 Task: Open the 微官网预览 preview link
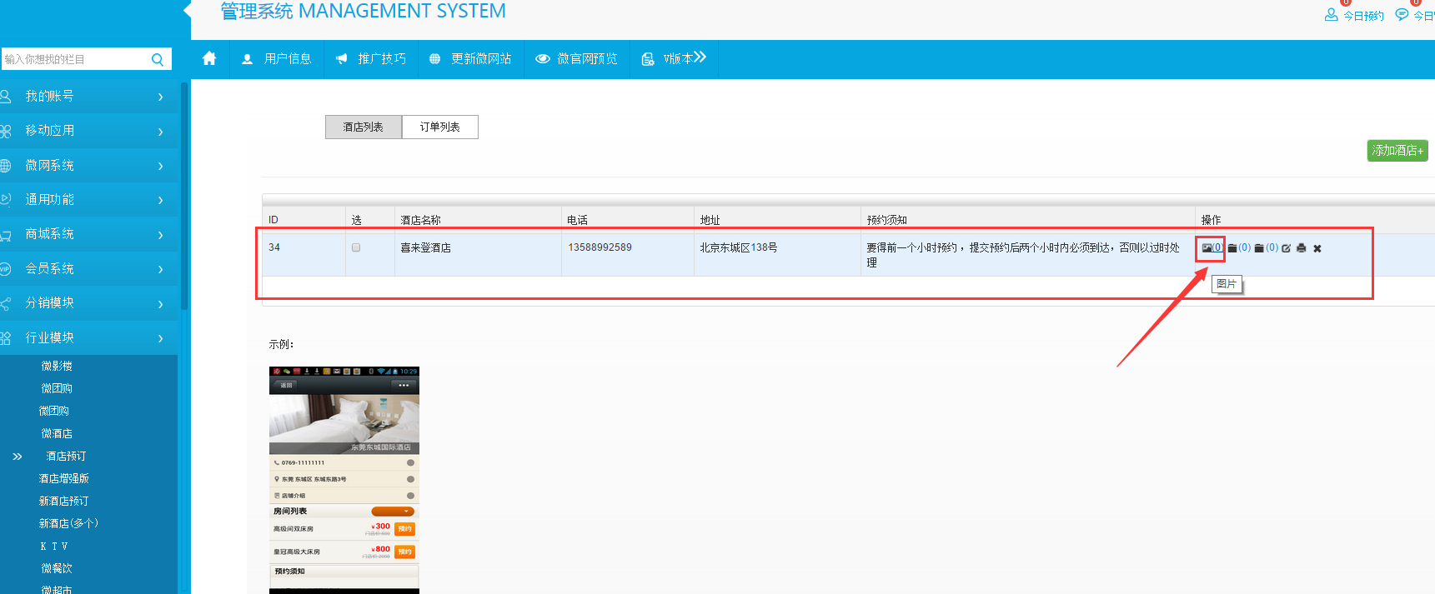click(x=577, y=59)
